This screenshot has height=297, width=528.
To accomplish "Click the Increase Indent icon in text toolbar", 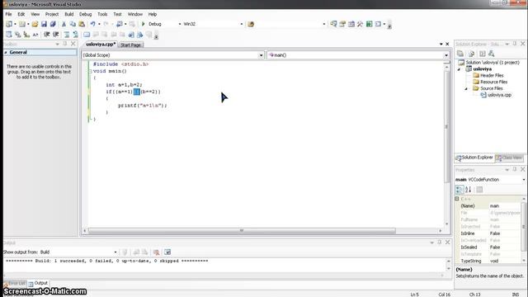I will [56, 35].
